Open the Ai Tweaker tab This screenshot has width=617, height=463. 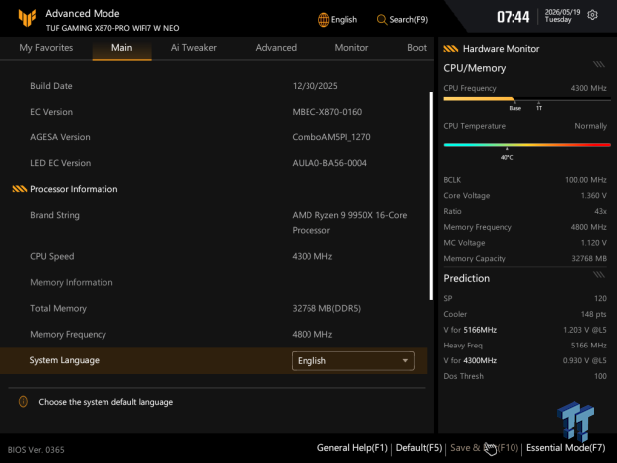click(x=194, y=48)
